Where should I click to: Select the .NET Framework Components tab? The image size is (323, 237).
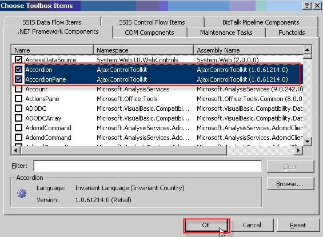click(58, 31)
